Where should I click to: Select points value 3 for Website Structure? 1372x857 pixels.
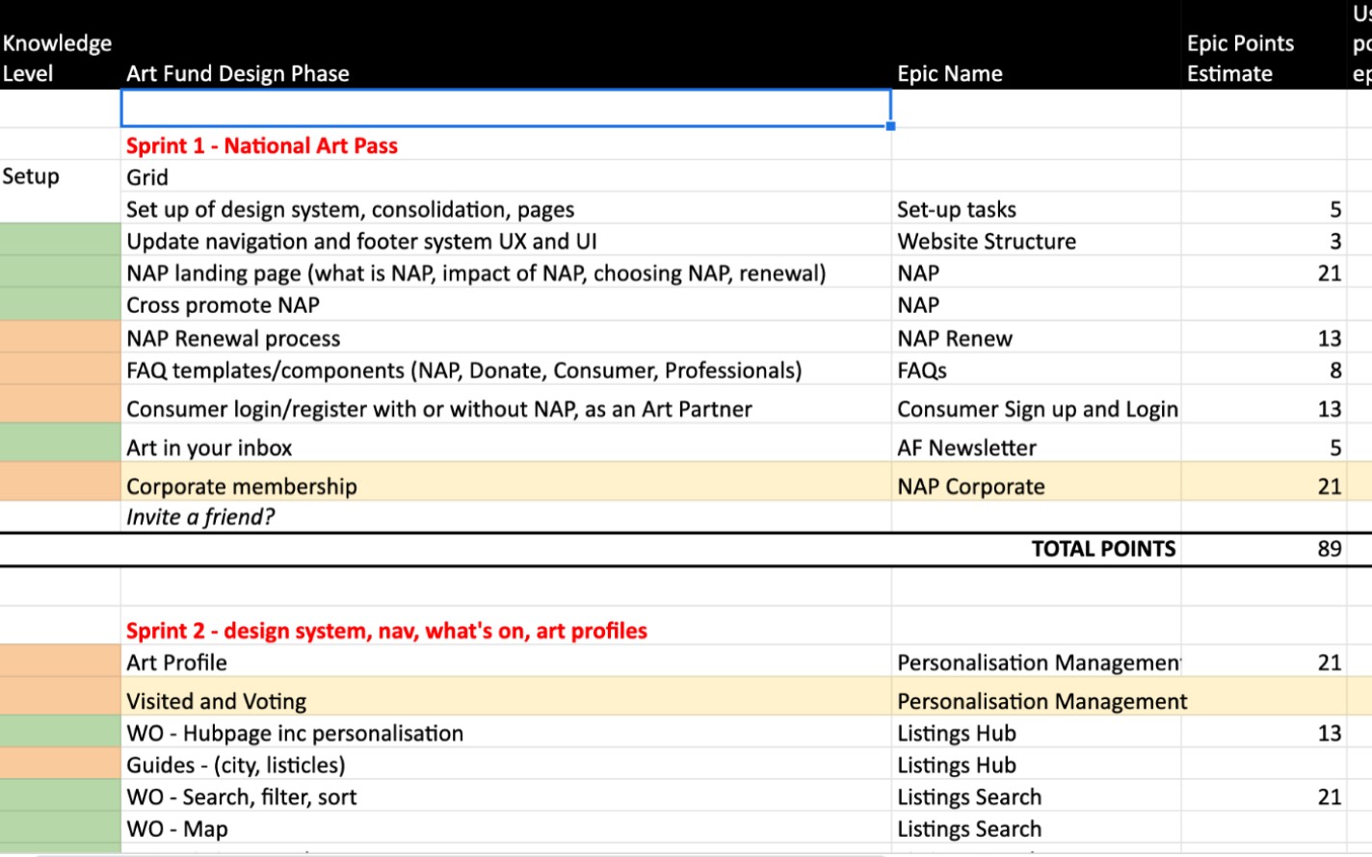tap(1264, 241)
